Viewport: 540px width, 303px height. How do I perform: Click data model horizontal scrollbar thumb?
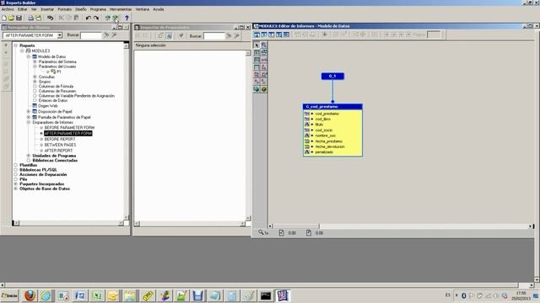point(296,226)
